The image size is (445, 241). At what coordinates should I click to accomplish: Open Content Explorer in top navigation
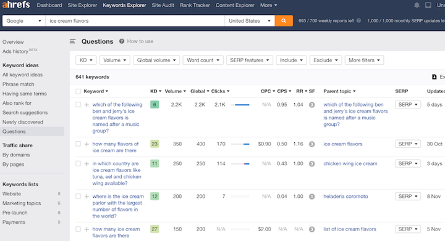[235, 5]
